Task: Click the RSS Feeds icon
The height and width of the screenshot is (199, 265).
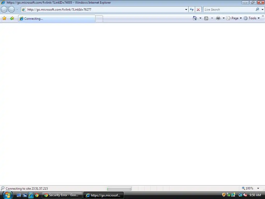Action: [206, 18]
